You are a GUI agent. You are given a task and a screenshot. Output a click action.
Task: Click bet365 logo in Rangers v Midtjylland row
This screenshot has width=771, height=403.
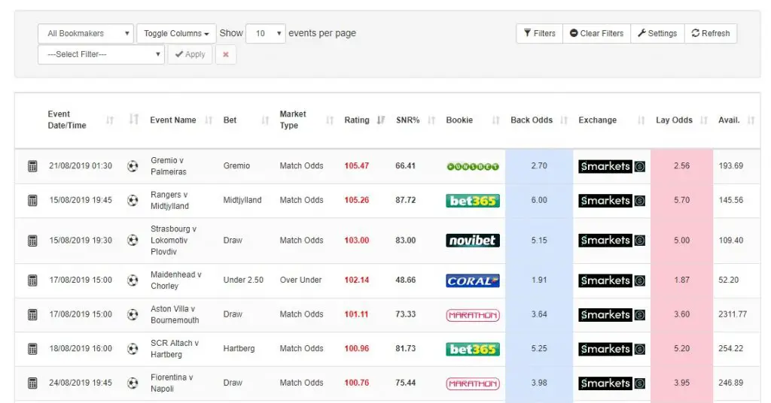click(x=473, y=201)
